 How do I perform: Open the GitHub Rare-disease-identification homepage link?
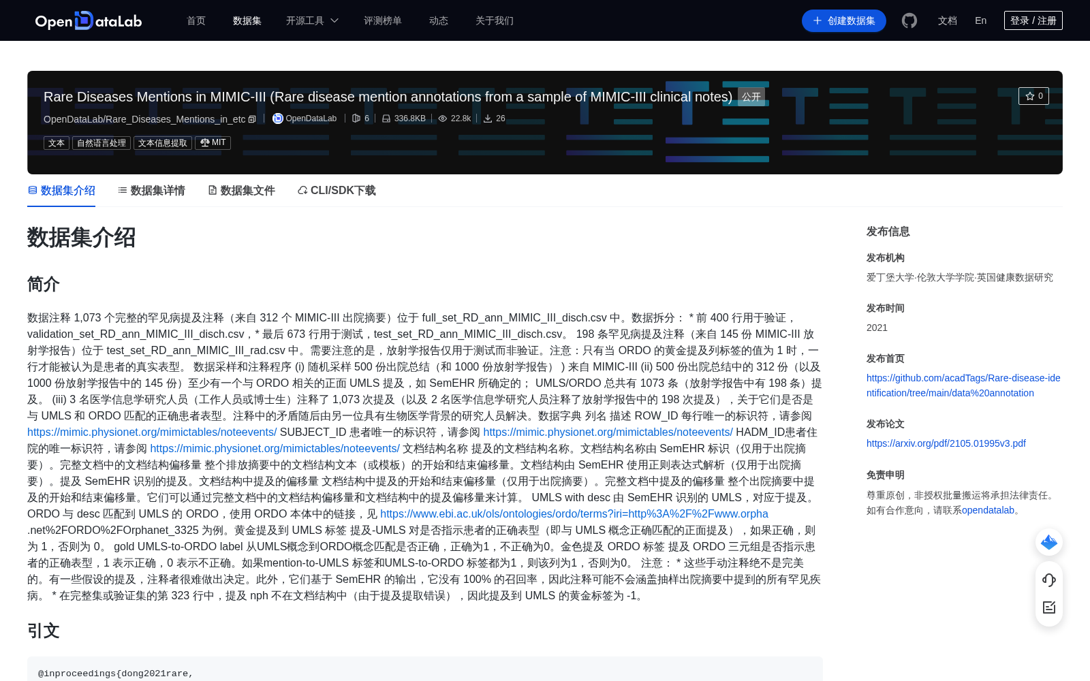coord(963,385)
